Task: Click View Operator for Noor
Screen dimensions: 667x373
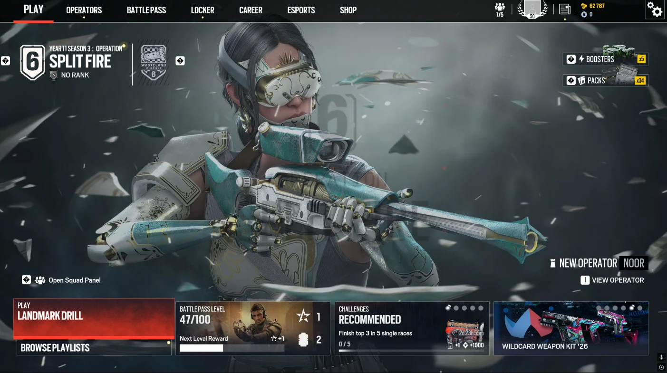Action: click(x=612, y=280)
